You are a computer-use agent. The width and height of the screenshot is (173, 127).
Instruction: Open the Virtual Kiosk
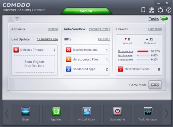(x=87, y=114)
